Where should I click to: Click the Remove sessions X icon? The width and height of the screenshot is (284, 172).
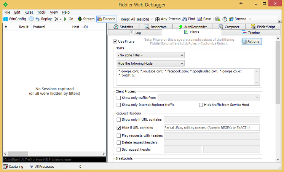[x=56, y=19]
